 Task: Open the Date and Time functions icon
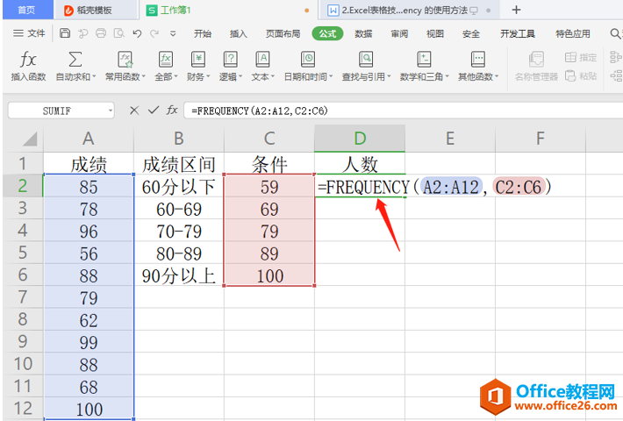(308, 60)
